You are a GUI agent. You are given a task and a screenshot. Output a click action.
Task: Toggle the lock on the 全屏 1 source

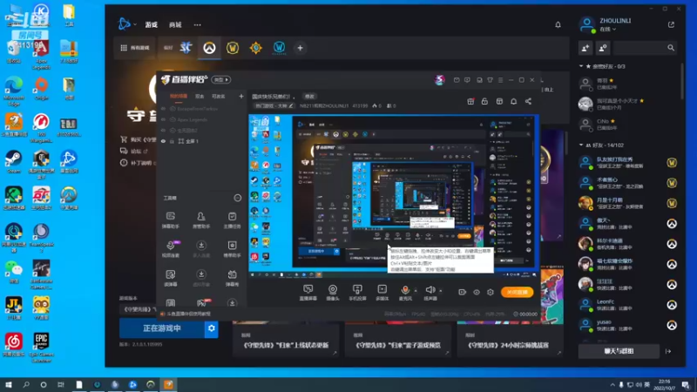tap(172, 141)
